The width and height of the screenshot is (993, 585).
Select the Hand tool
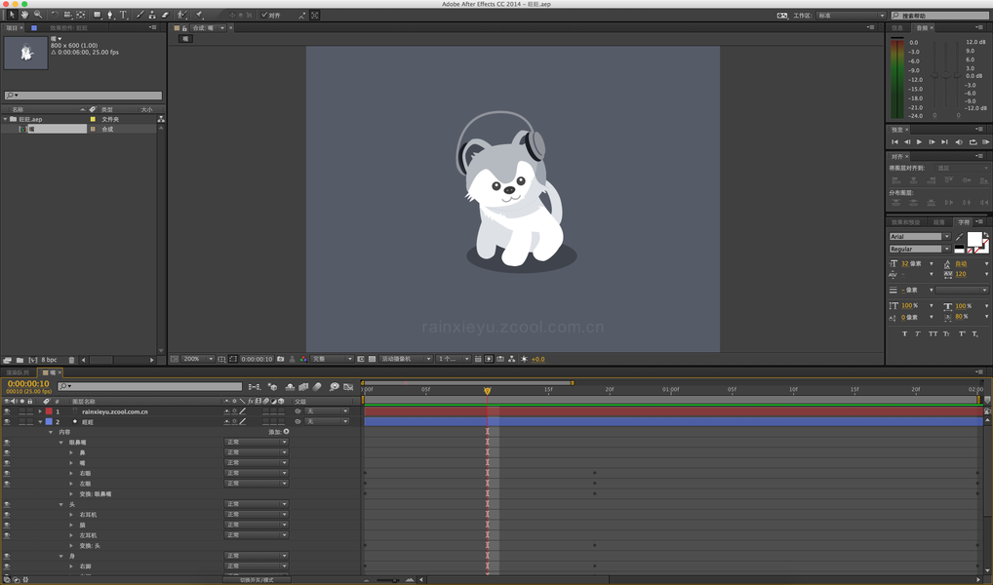coord(25,16)
